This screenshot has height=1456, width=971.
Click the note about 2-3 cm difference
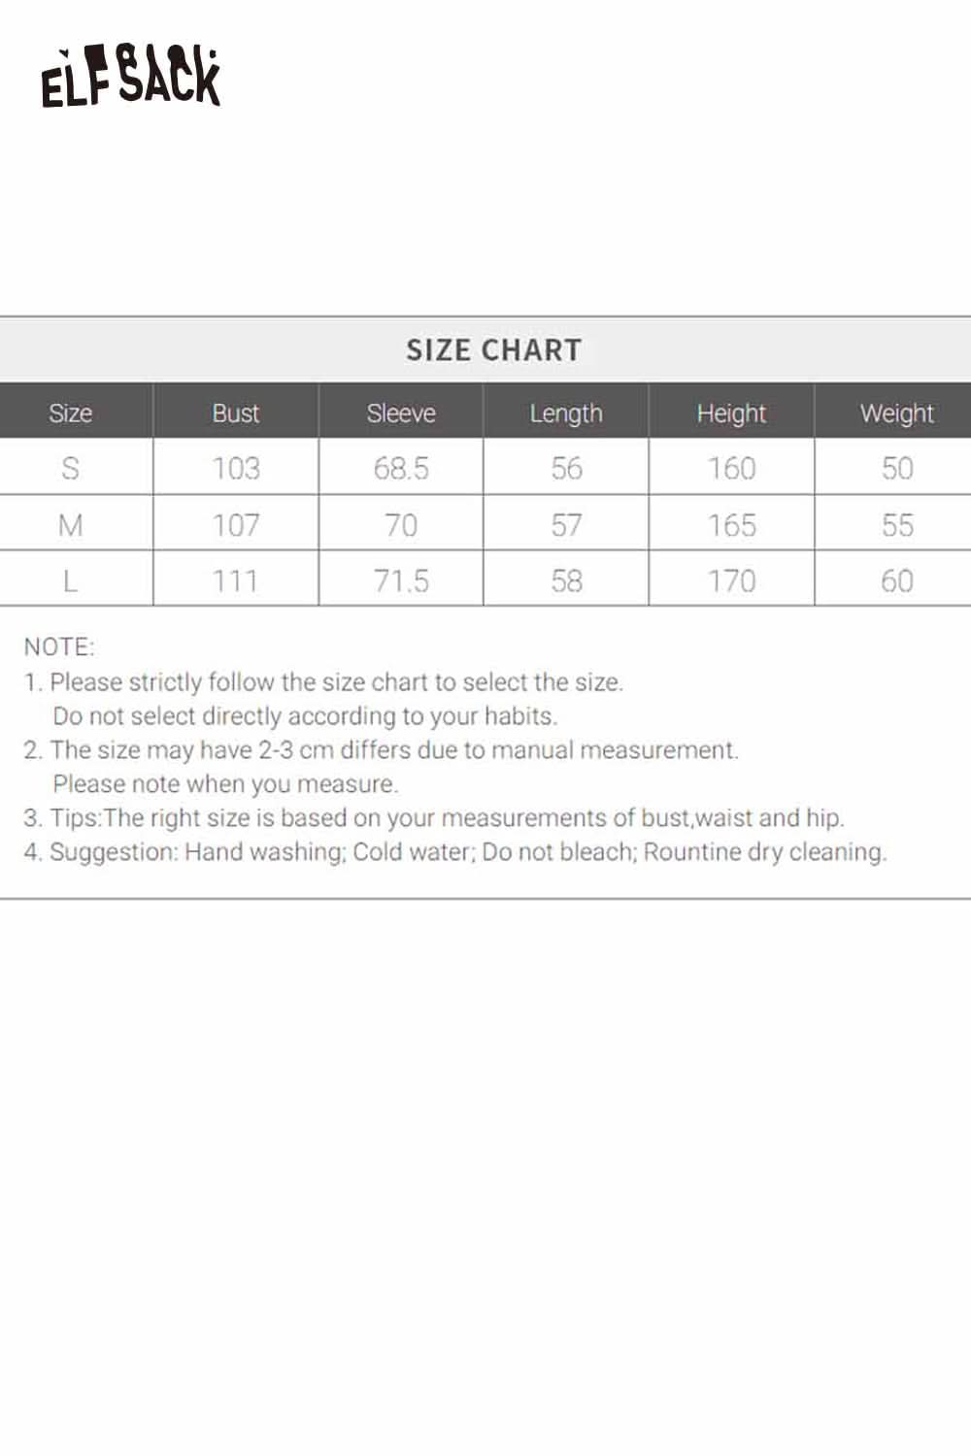[x=393, y=750]
